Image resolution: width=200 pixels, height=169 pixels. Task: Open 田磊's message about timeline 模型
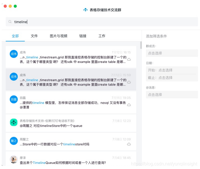(71, 102)
